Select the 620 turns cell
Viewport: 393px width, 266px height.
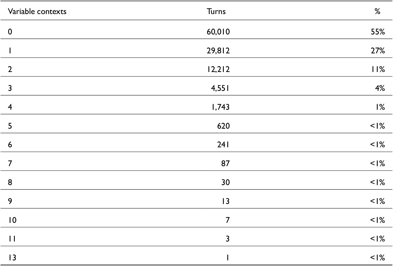click(x=224, y=126)
